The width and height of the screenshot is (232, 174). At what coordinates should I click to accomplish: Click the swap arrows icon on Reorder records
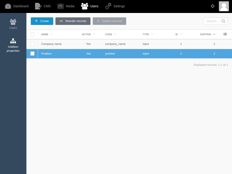tap(61, 21)
